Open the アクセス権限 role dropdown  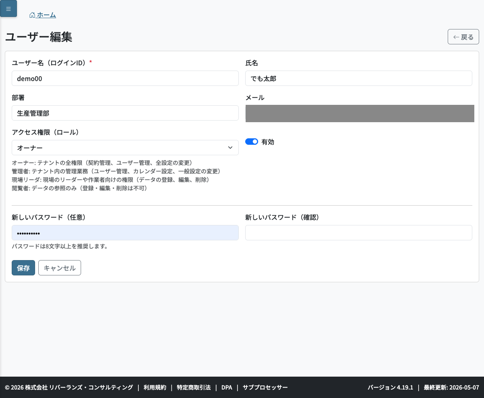(125, 148)
